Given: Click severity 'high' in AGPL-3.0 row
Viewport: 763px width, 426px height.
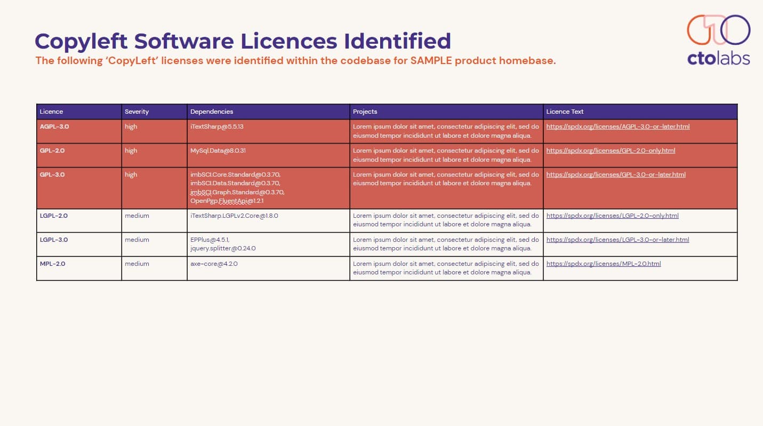Looking at the screenshot, I should 131,127.
